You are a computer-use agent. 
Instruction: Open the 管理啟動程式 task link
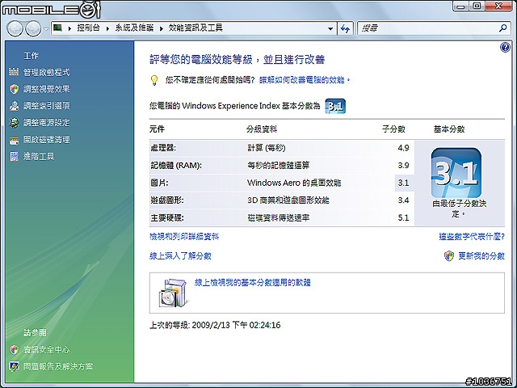pyautogui.click(x=47, y=72)
